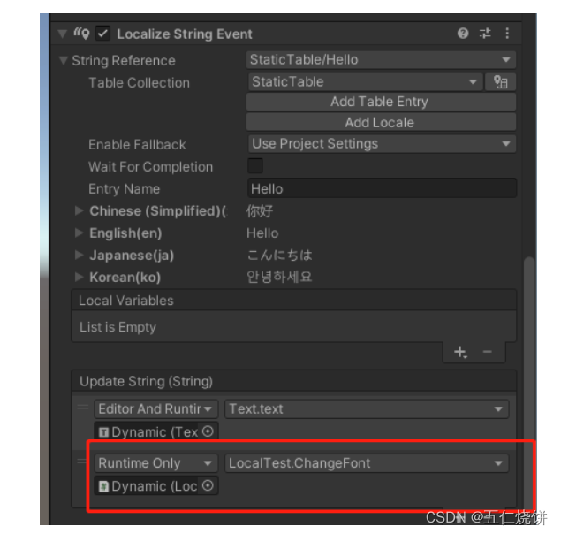
Task: Disable the Localize String Event component checkbox
Action: (103, 34)
